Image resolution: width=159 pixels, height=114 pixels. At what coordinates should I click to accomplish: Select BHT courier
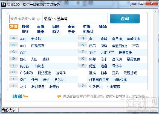23,46
